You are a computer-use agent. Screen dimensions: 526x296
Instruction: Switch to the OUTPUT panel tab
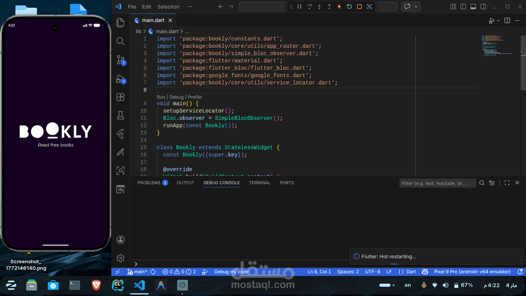pyautogui.click(x=185, y=183)
